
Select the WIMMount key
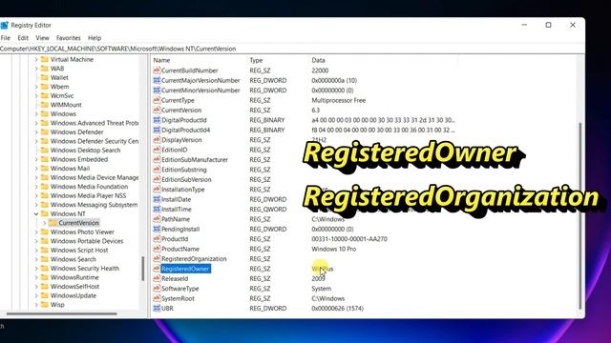point(66,105)
